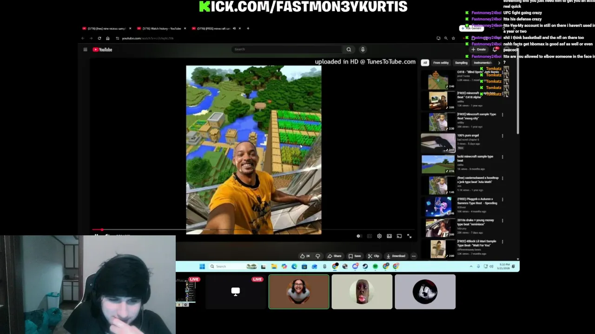Open the xaviersobased x hoodtrap Aria Math video
Image resolution: width=595 pixels, height=334 pixels.
[438, 185]
